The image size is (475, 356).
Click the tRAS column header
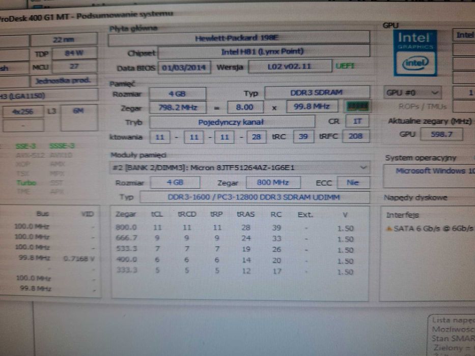[246, 214]
